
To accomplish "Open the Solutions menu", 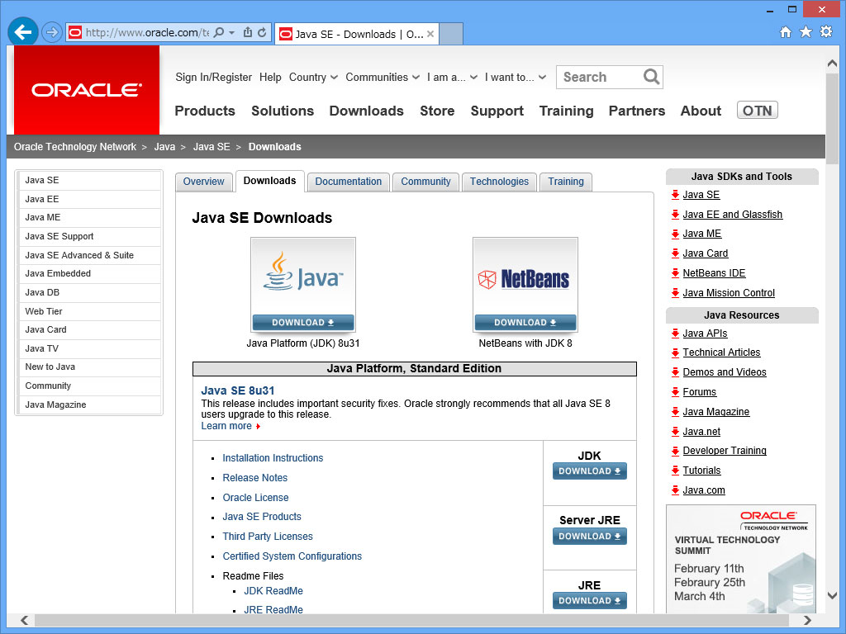I will click(x=283, y=111).
